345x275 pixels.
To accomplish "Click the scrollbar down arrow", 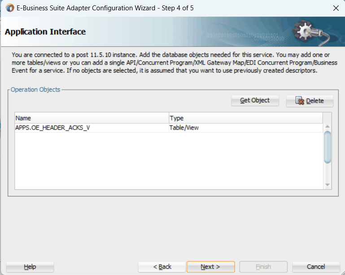I will pos(328,185).
